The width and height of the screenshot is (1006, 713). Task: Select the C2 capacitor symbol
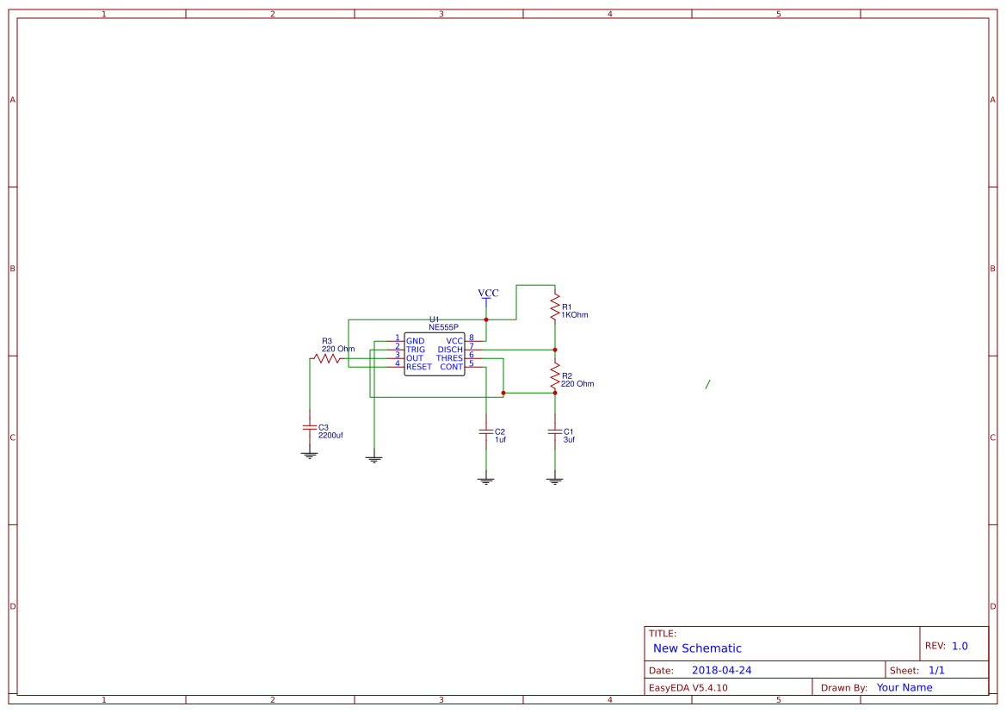(x=486, y=432)
